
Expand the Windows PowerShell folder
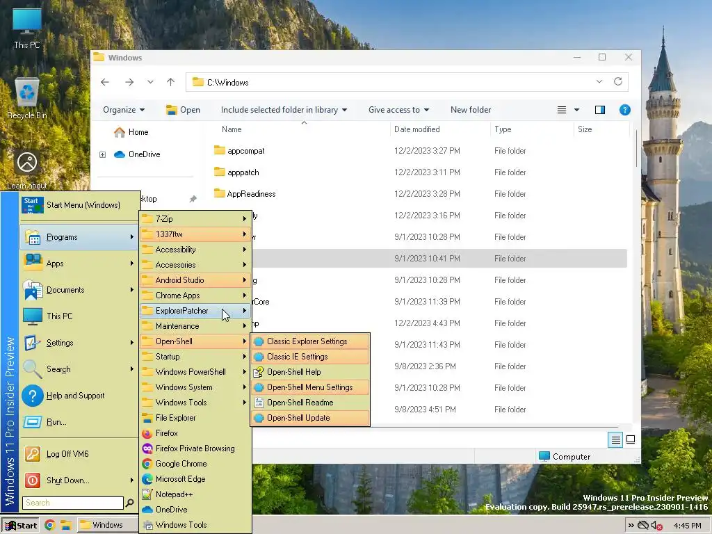pyautogui.click(x=195, y=372)
